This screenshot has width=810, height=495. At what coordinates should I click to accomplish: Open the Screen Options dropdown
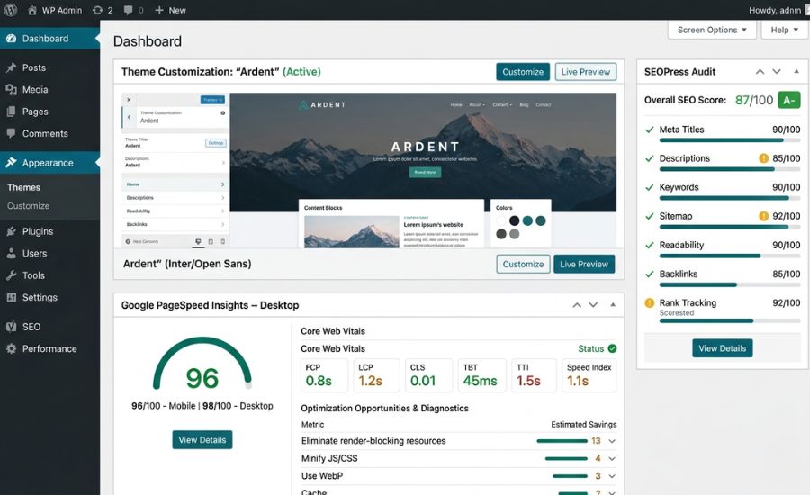pyautogui.click(x=712, y=30)
